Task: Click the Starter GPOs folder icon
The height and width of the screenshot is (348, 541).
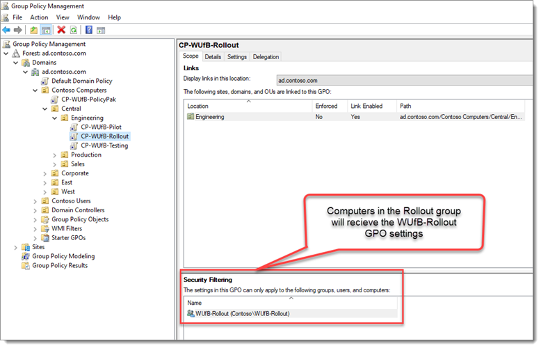Action: click(x=45, y=238)
